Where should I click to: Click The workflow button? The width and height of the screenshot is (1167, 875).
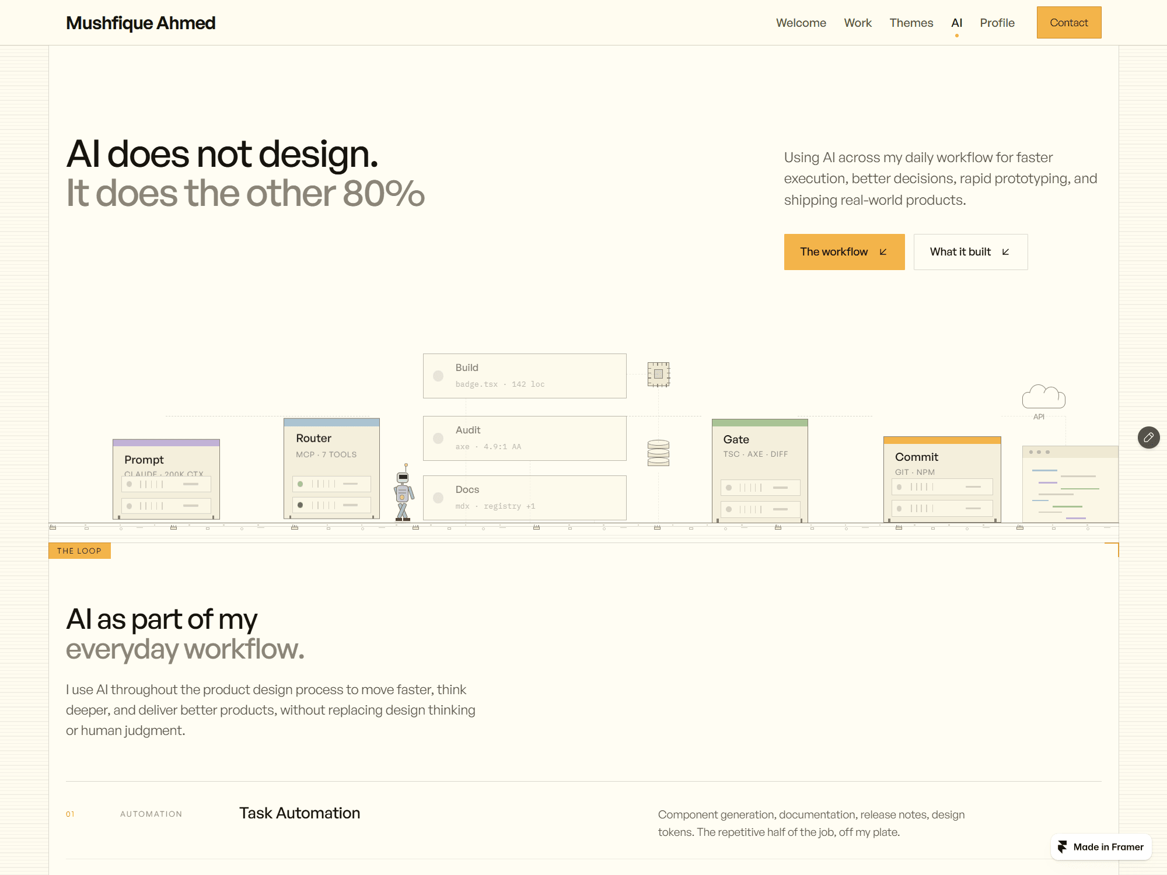844,252
